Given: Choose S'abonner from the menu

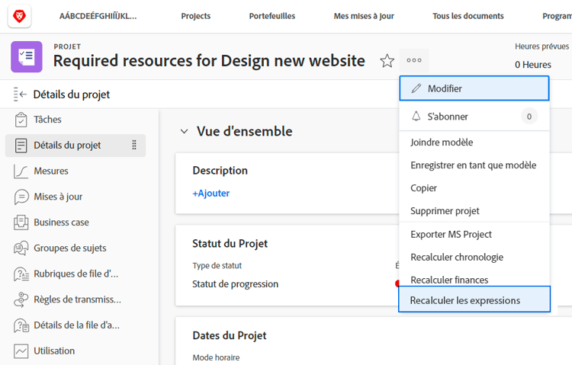Looking at the screenshot, I should click(x=474, y=117).
